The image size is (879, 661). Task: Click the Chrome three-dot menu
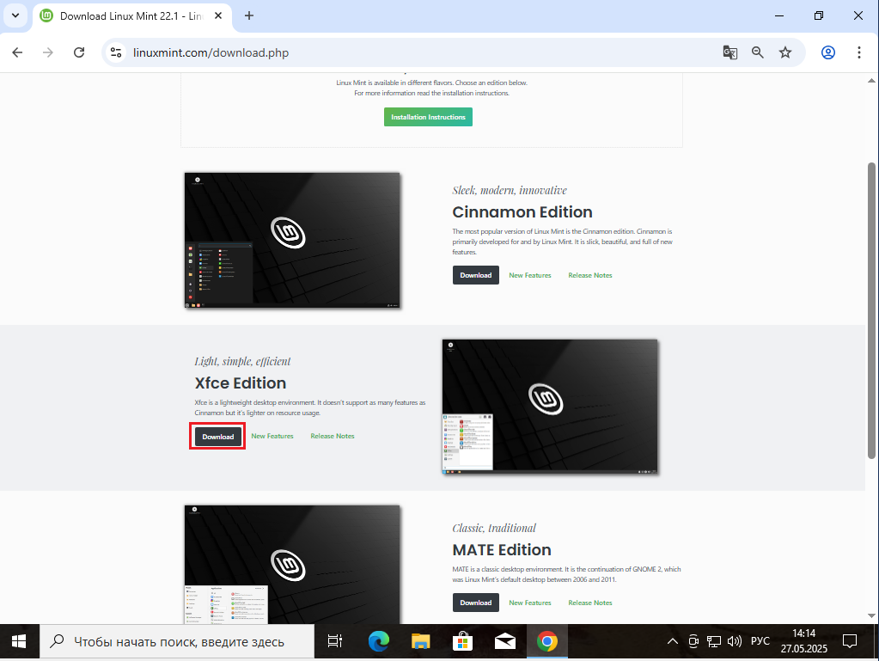[859, 52]
